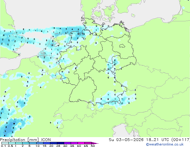This screenshot has height=147, width=190.
Task: Click the time range '18..21 UTC'
Action: (x=158, y=140)
